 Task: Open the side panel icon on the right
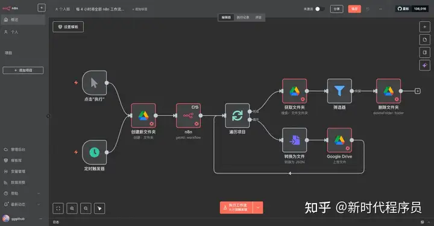[424, 52]
